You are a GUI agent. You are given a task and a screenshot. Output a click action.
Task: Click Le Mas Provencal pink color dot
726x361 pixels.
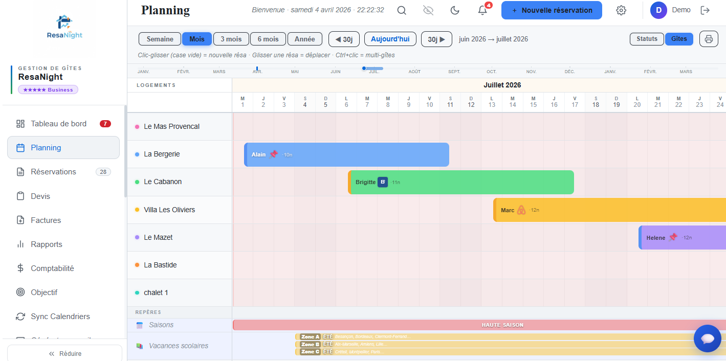137,127
